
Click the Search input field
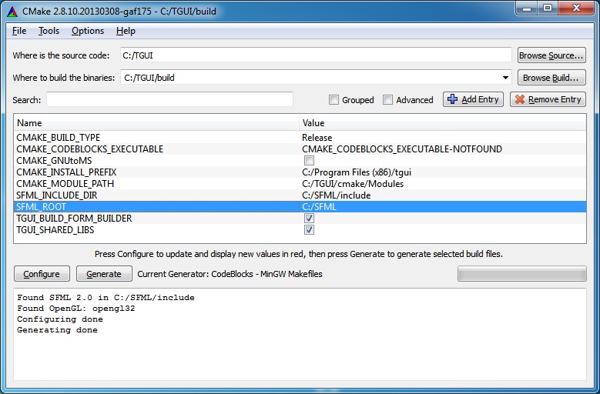[169, 99]
